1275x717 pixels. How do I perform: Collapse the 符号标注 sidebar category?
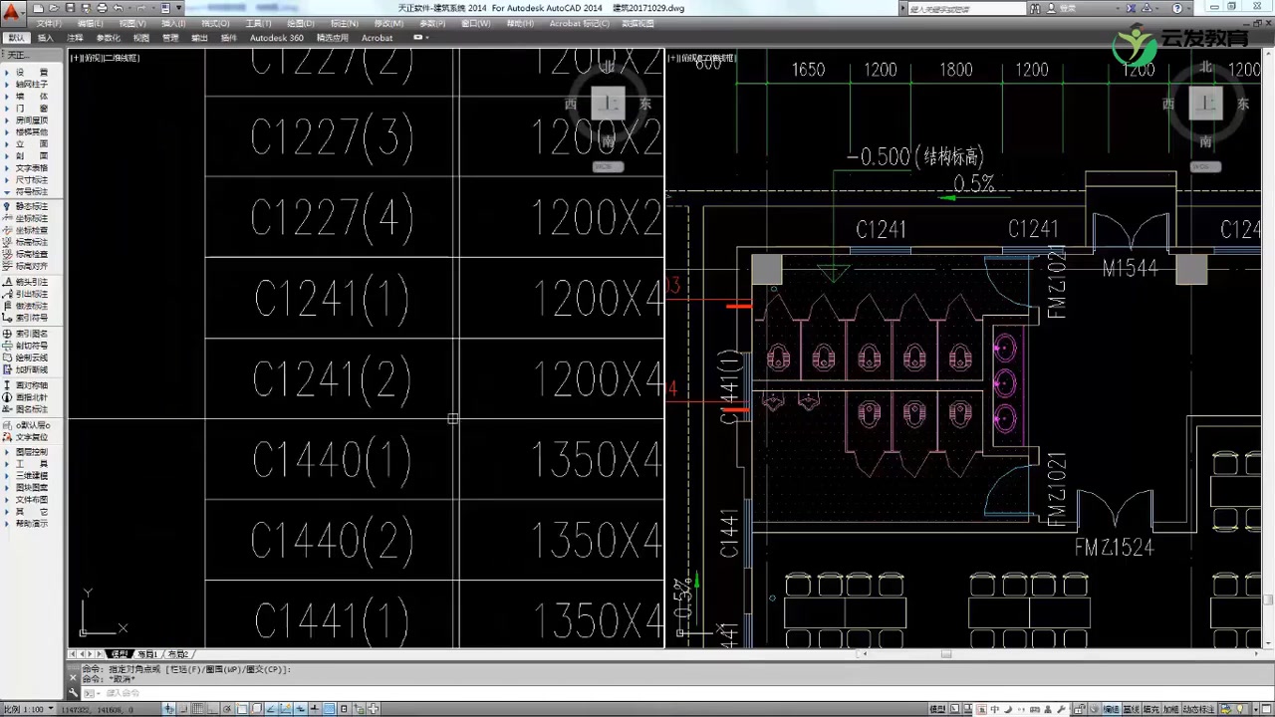coord(26,192)
